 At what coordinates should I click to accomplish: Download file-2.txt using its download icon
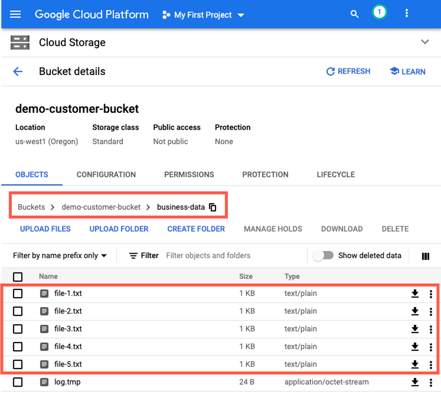[x=415, y=311]
